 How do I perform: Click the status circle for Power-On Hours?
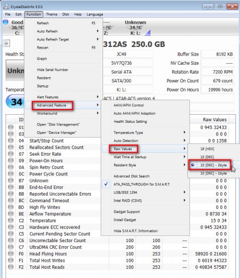[x=11, y=160]
